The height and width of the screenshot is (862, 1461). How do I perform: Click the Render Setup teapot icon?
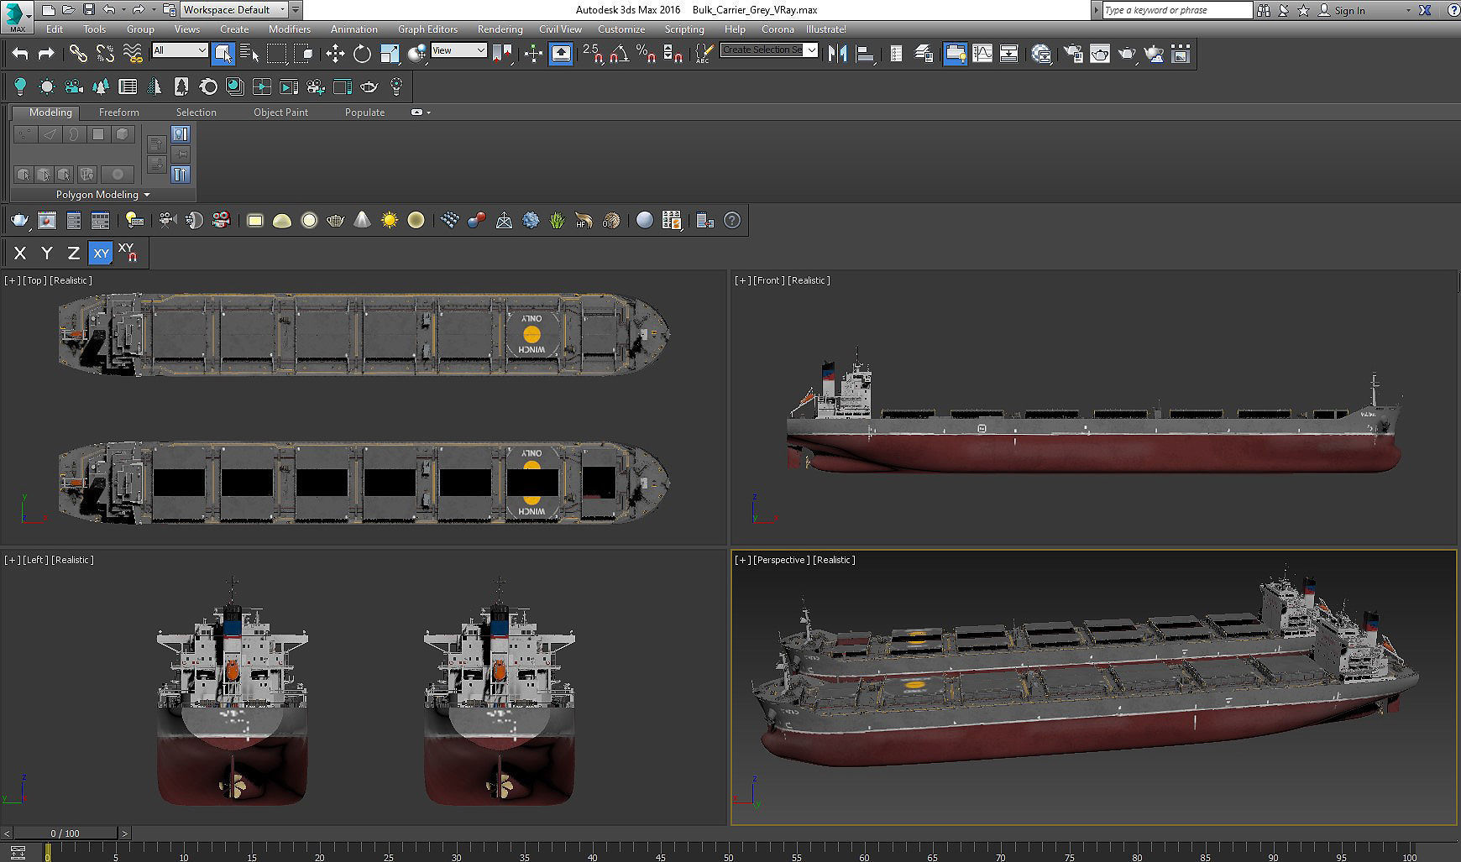(1073, 54)
